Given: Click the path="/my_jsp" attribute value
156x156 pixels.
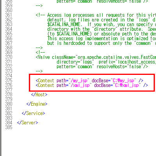Looking at the screenshot, I should 79,81.
